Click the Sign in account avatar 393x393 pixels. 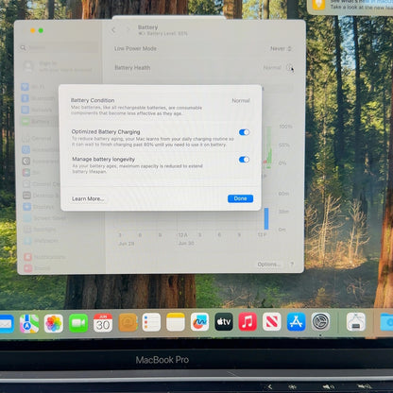pyautogui.click(x=28, y=66)
